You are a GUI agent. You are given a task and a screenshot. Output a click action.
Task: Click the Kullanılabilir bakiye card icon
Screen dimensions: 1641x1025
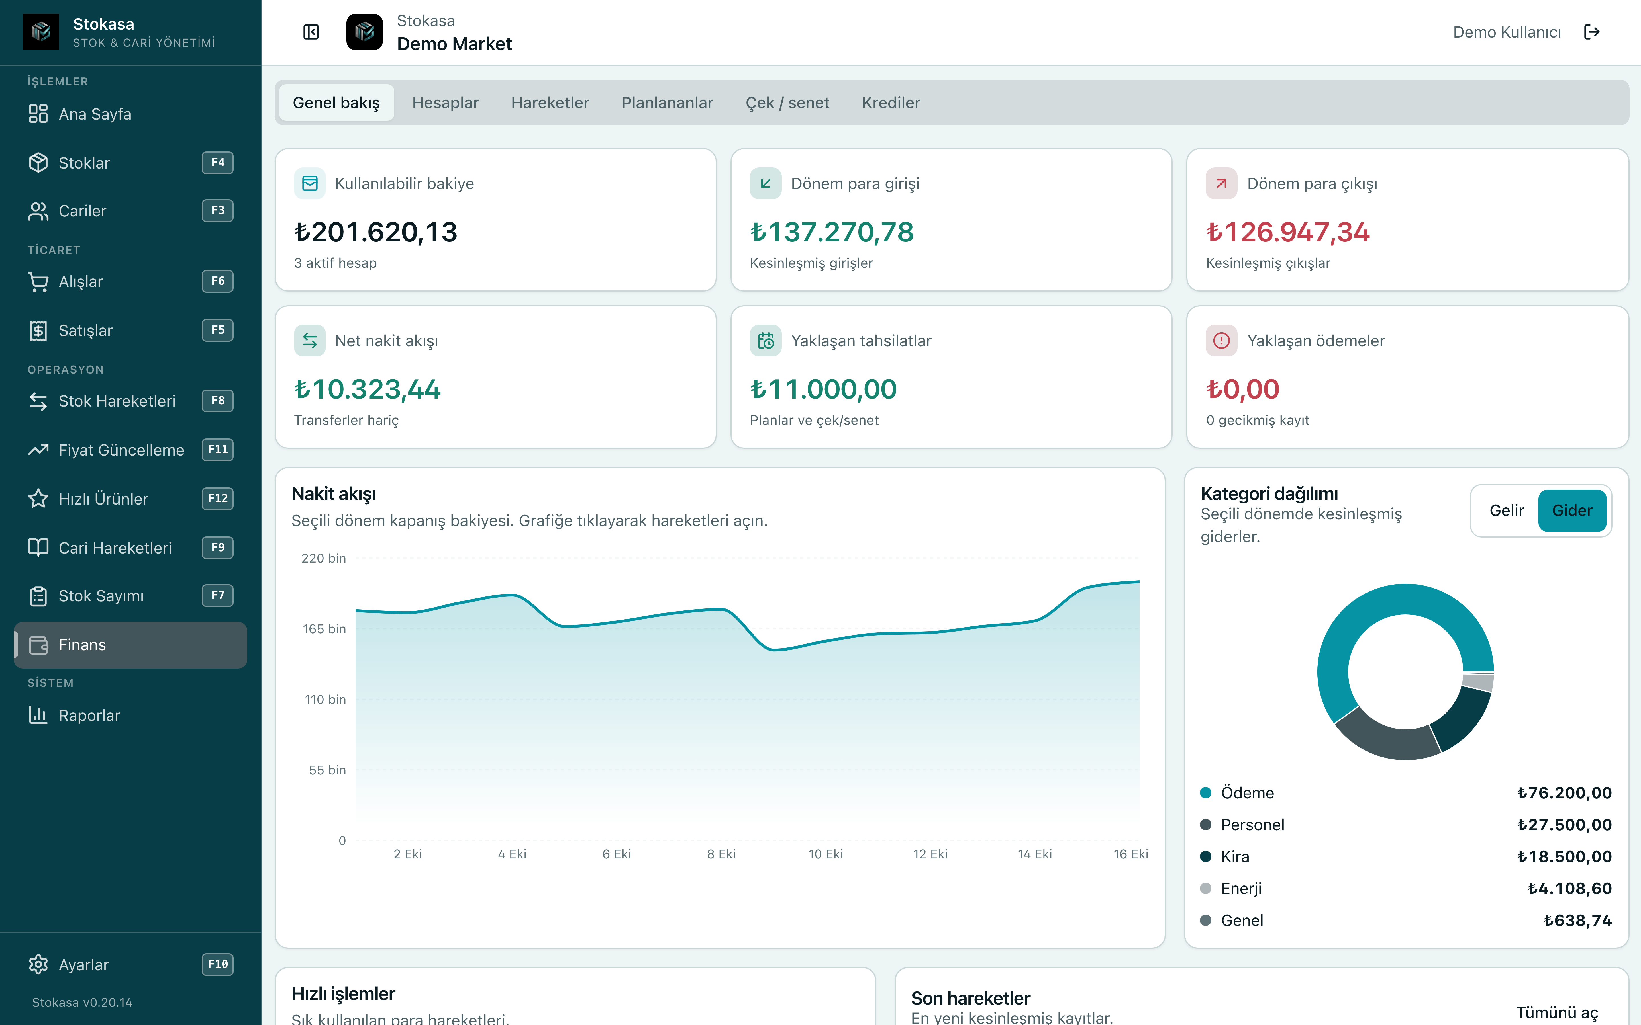pyautogui.click(x=310, y=183)
